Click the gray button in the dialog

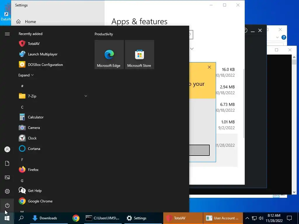click(199, 150)
